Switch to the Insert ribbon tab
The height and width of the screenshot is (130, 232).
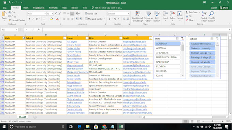coord(26,8)
